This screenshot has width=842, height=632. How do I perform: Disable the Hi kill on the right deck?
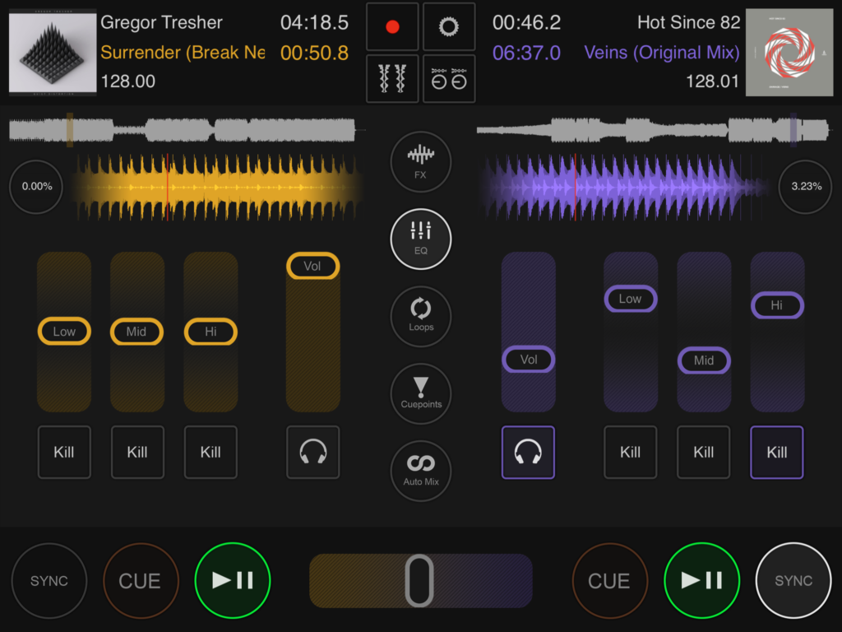[776, 452]
